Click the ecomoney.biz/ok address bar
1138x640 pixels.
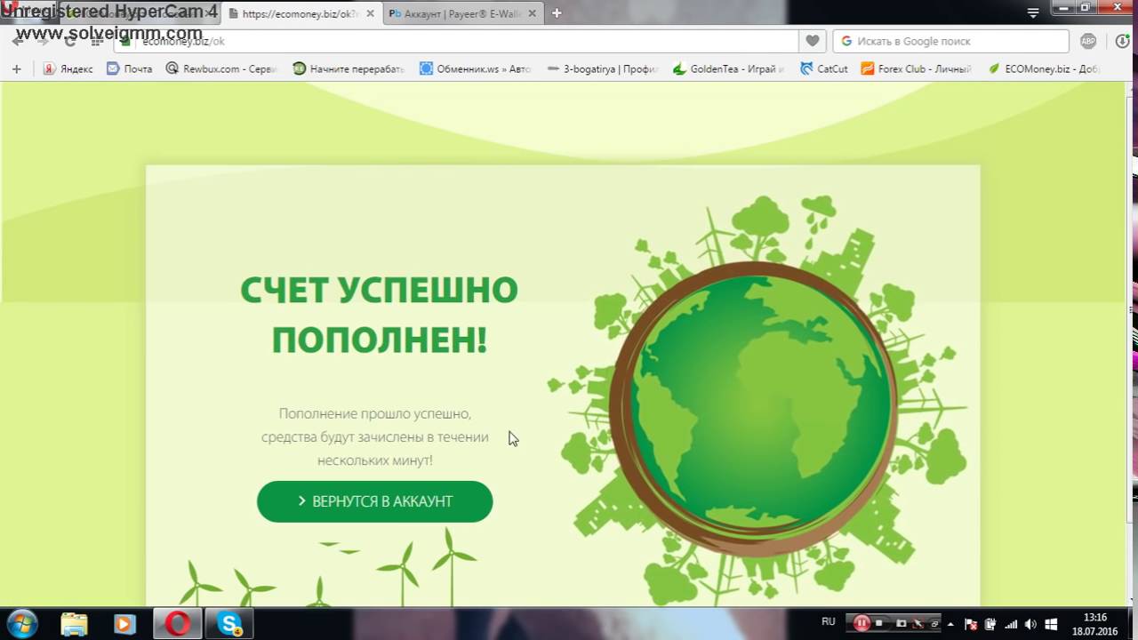click(457, 41)
